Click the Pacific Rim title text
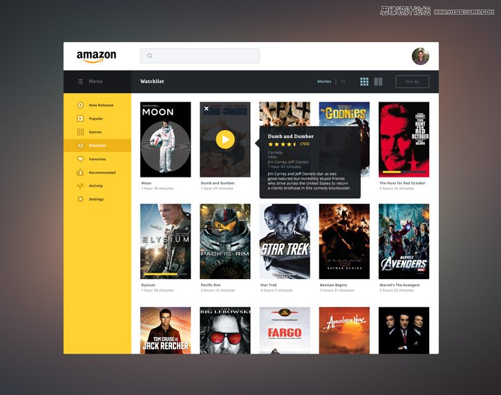501x395 pixels. [x=211, y=285]
